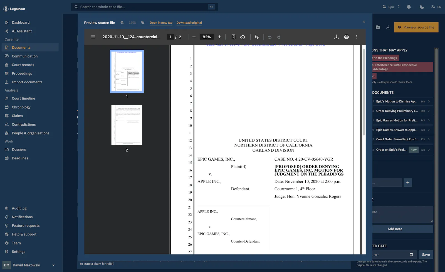Open Documents in the sidebar

(30, 48)
